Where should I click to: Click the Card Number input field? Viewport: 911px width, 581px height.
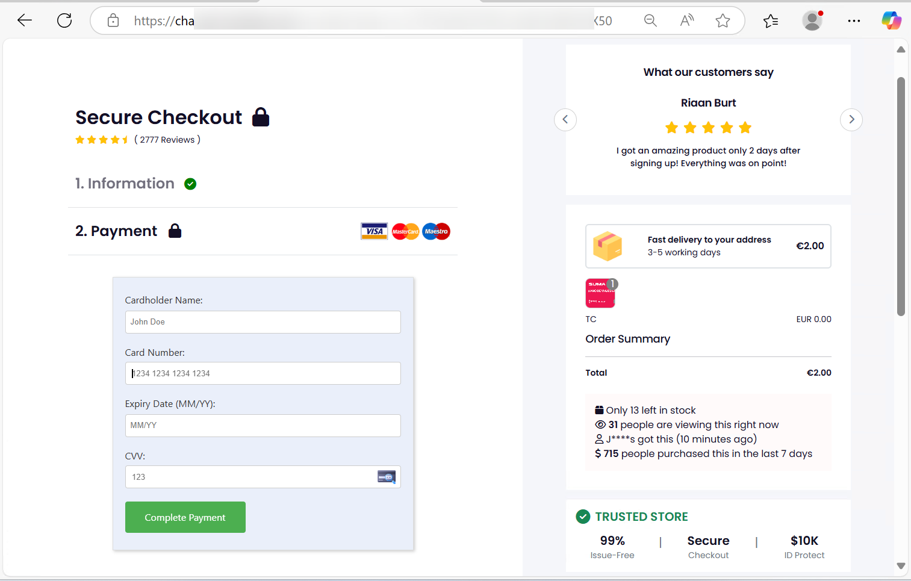point(263,373)
